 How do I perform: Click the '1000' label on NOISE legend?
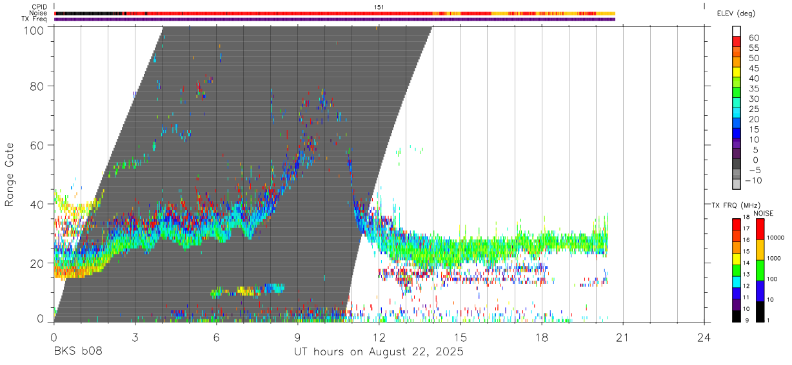(774, 259)
